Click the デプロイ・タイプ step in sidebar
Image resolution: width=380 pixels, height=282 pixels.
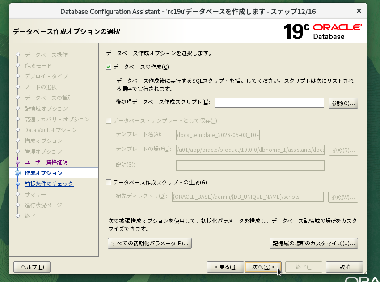pyautogui.click(x=46, y=76)
